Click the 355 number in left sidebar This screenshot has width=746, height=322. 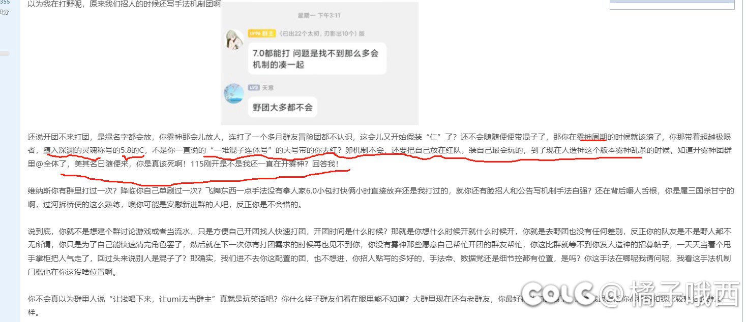tap(5, 2)
